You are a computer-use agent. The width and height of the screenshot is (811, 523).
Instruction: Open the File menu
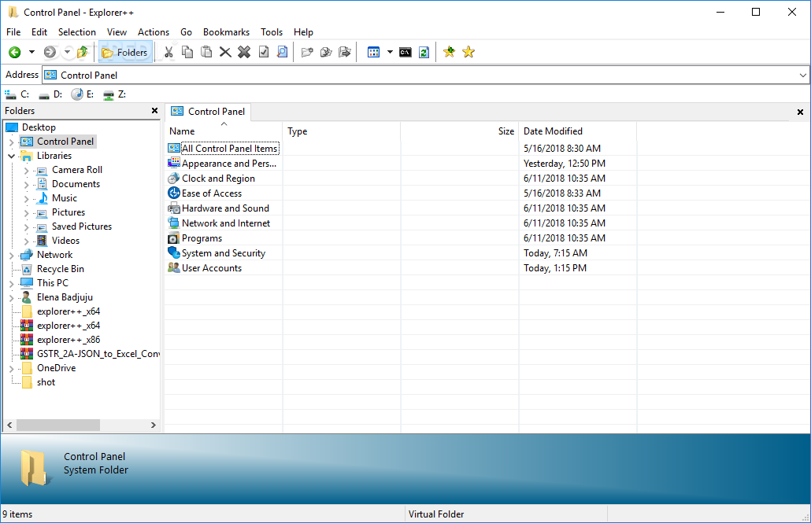[13, 32]
